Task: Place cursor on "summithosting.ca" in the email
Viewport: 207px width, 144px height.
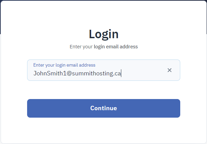Action: (x=99, y=73)
